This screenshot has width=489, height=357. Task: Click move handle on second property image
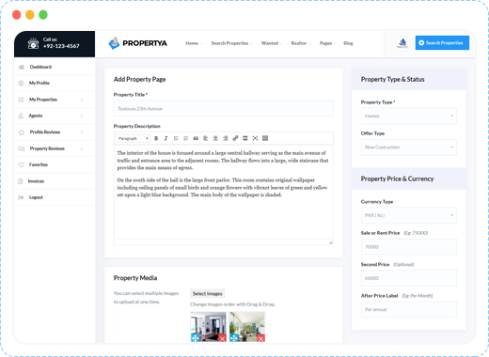(234, 338)
